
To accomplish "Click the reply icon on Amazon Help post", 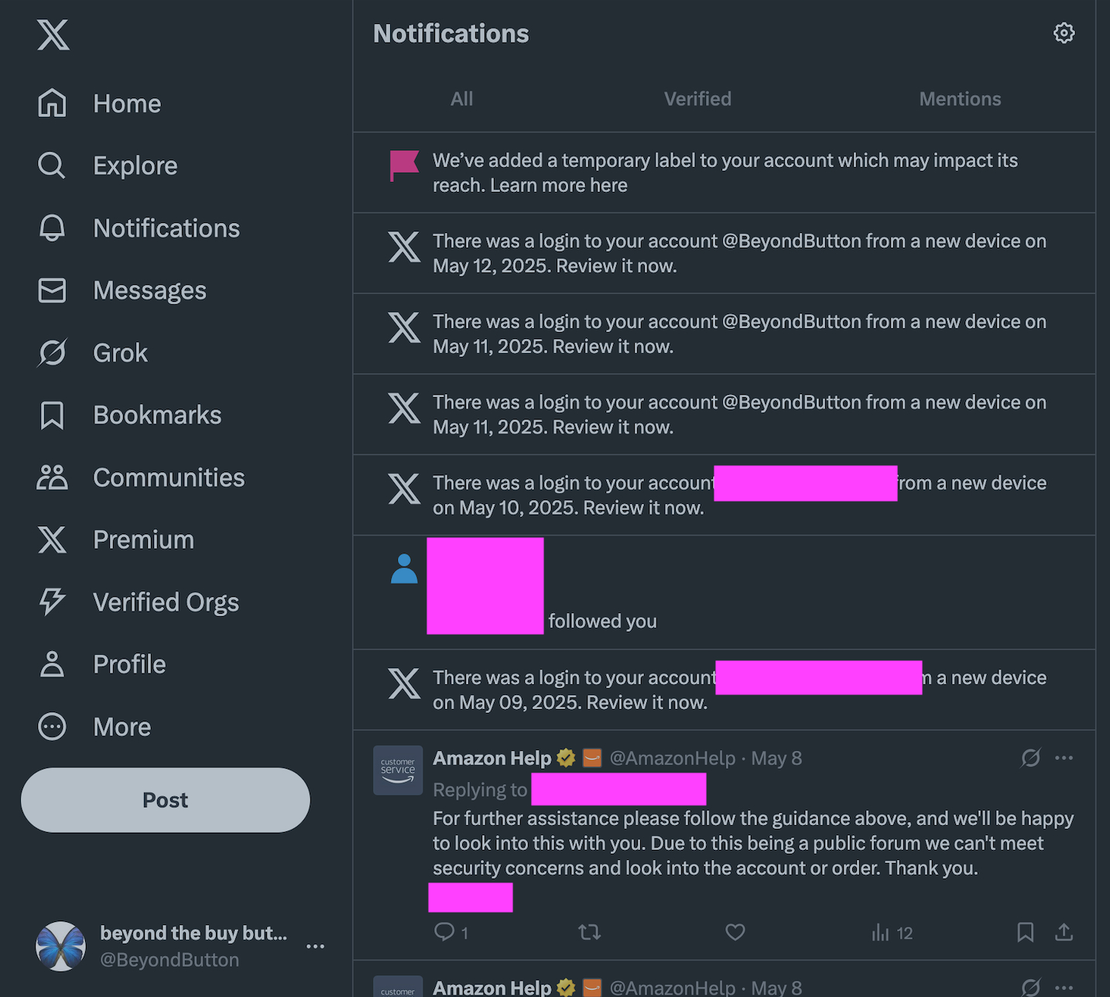I will click(x=444, y=932).
